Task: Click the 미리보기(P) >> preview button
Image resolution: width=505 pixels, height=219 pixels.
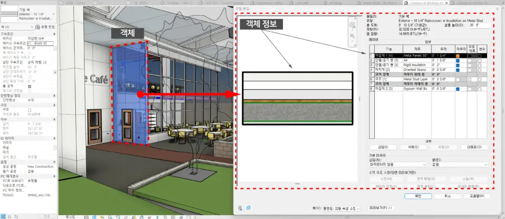Action: pos(381,208)
